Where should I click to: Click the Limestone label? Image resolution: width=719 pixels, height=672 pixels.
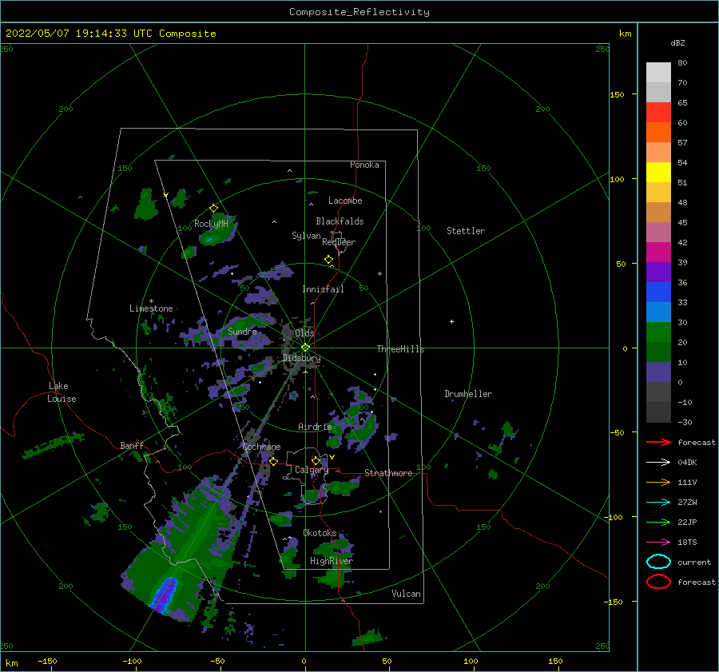pyautogui.click(x=151, y=308)
